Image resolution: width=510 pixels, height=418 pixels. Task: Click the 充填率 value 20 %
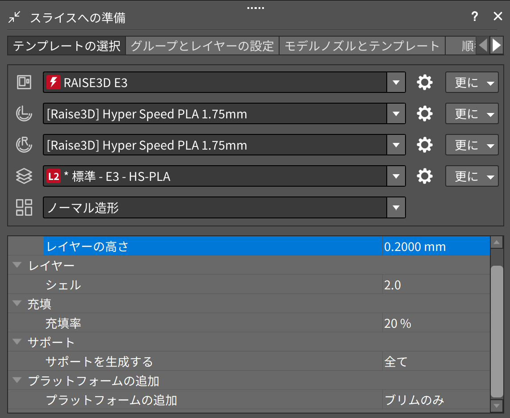(x=398, y=323)
